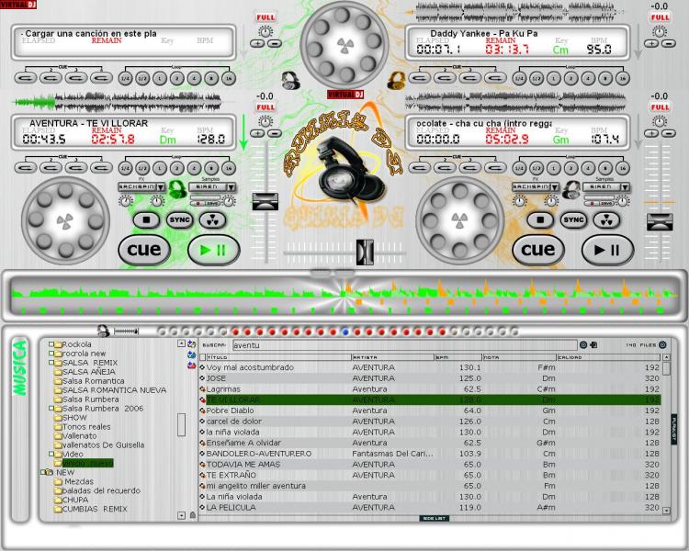Click the round icon beside the 140 FILES label

point(662,345)
